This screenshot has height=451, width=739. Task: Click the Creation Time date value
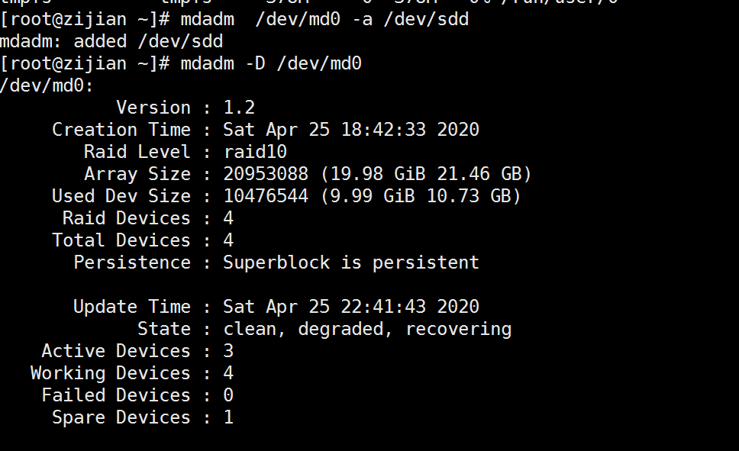(350, 130)
